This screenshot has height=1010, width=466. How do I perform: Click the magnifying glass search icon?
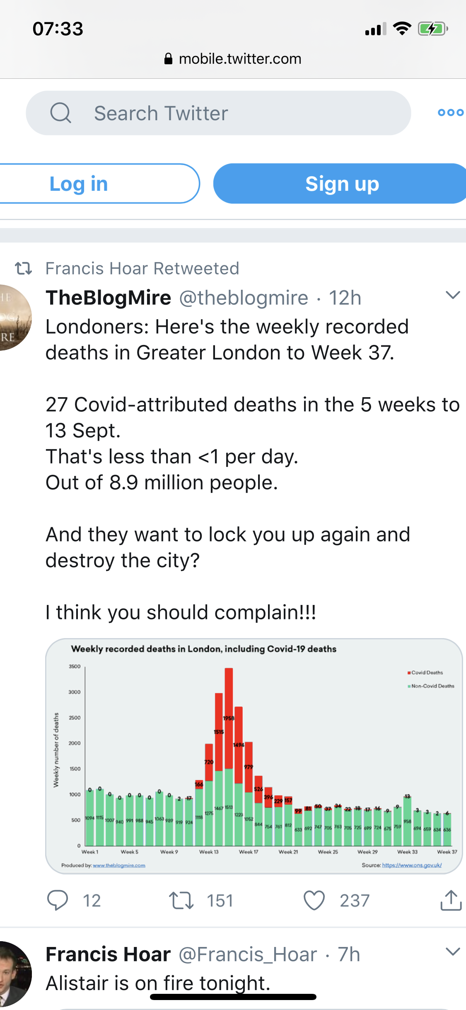tap(61, 113)
